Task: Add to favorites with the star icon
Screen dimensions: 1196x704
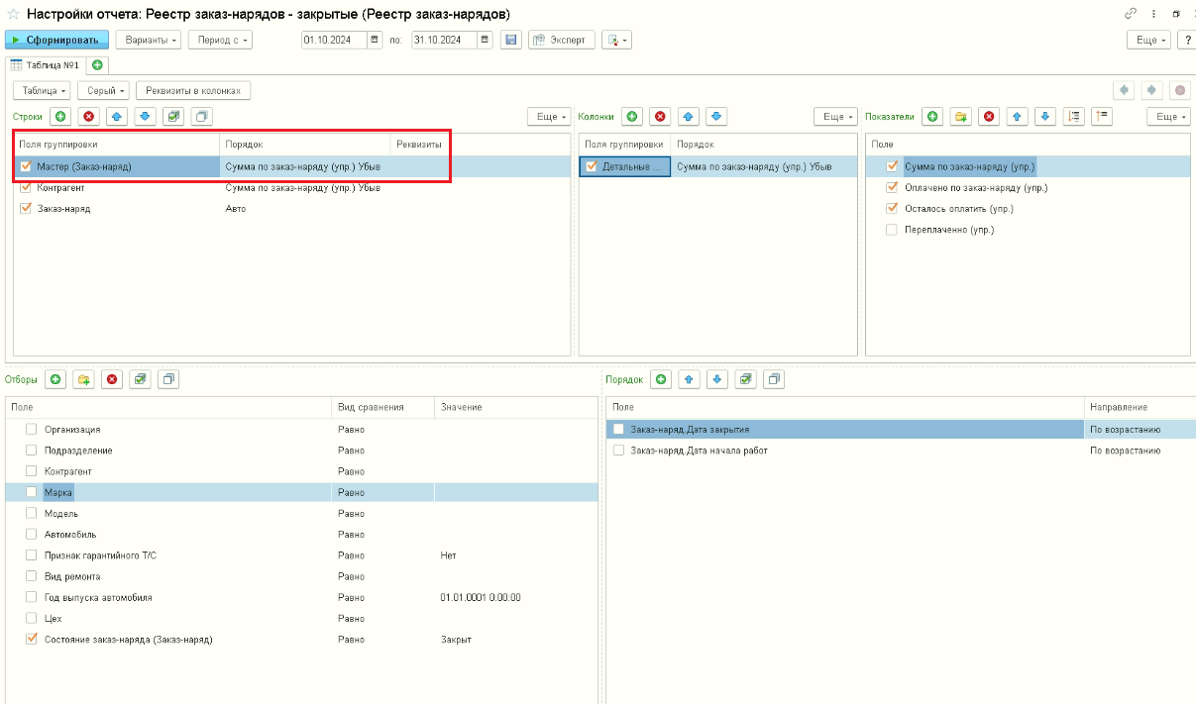Action: 13,14
